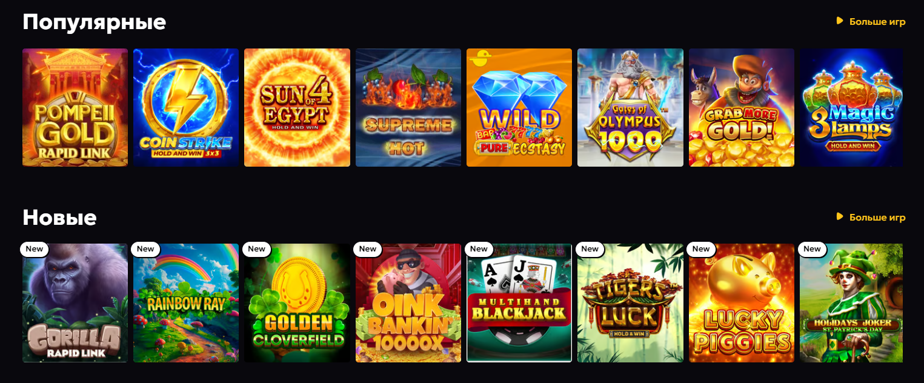The height and width of the screenshot is (383, 924).
Task: Open Holidays Joker St. Patrick's Day
Action: pyautogui.click(x=851, y=303)
